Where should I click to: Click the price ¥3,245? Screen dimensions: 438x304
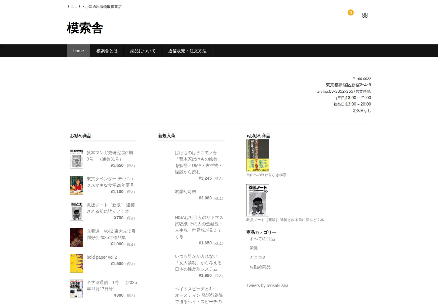205,178
